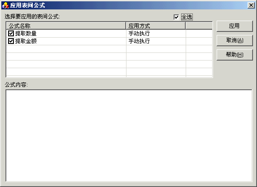
Task: Uncheck the 提取数量 formula checkbox
Action: (11, 34)
